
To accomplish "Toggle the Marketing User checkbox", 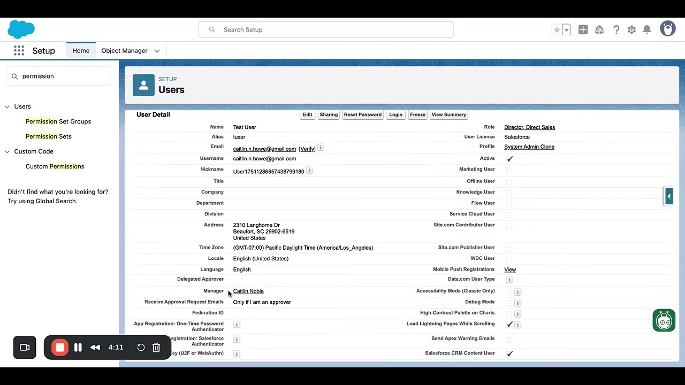I will [x=509, y=171].
